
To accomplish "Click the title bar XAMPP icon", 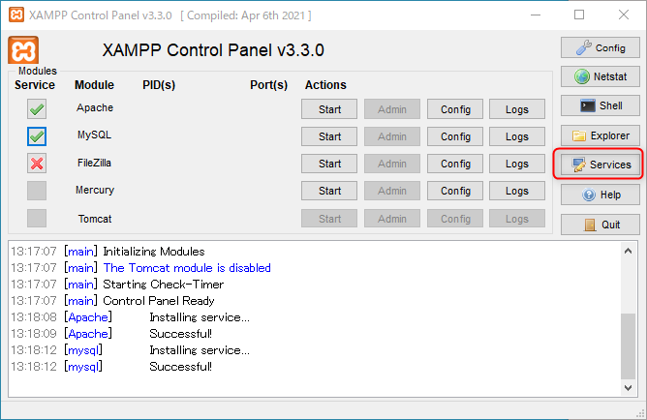I will 16,15.
